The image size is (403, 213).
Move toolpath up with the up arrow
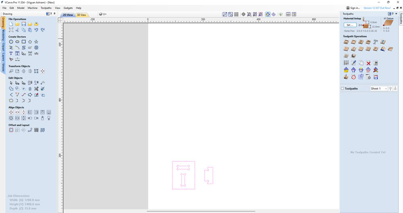(x=391, y=88)
